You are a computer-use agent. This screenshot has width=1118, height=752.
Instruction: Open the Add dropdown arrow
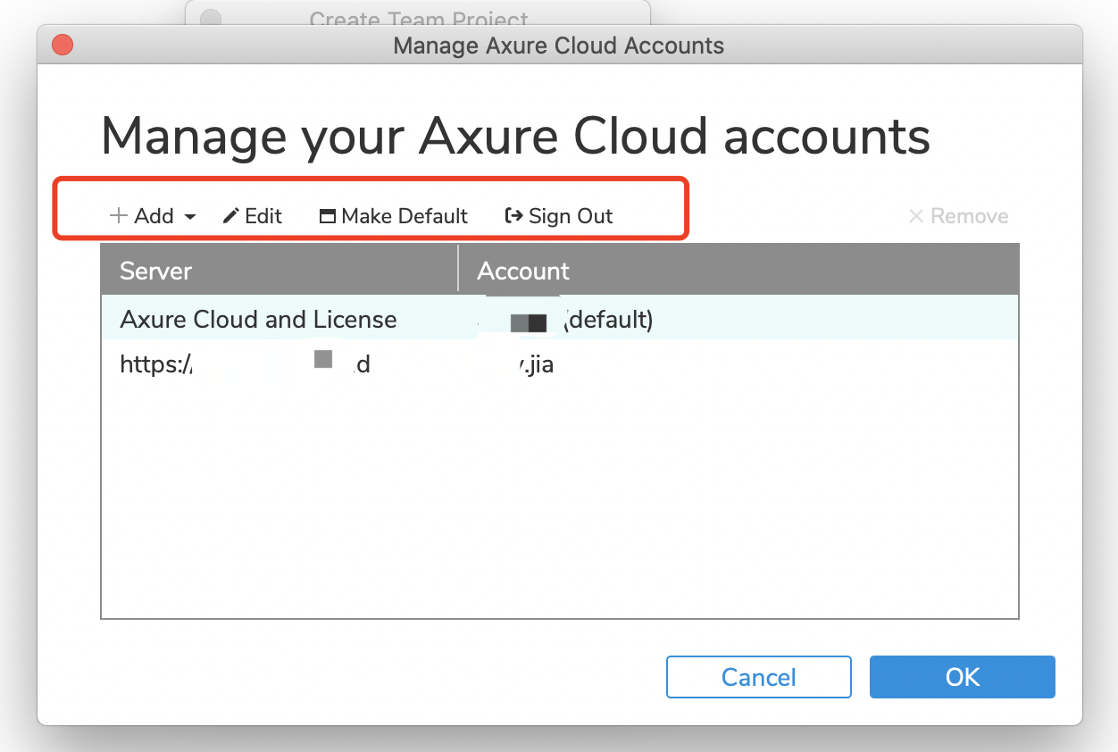pos(189,217)
